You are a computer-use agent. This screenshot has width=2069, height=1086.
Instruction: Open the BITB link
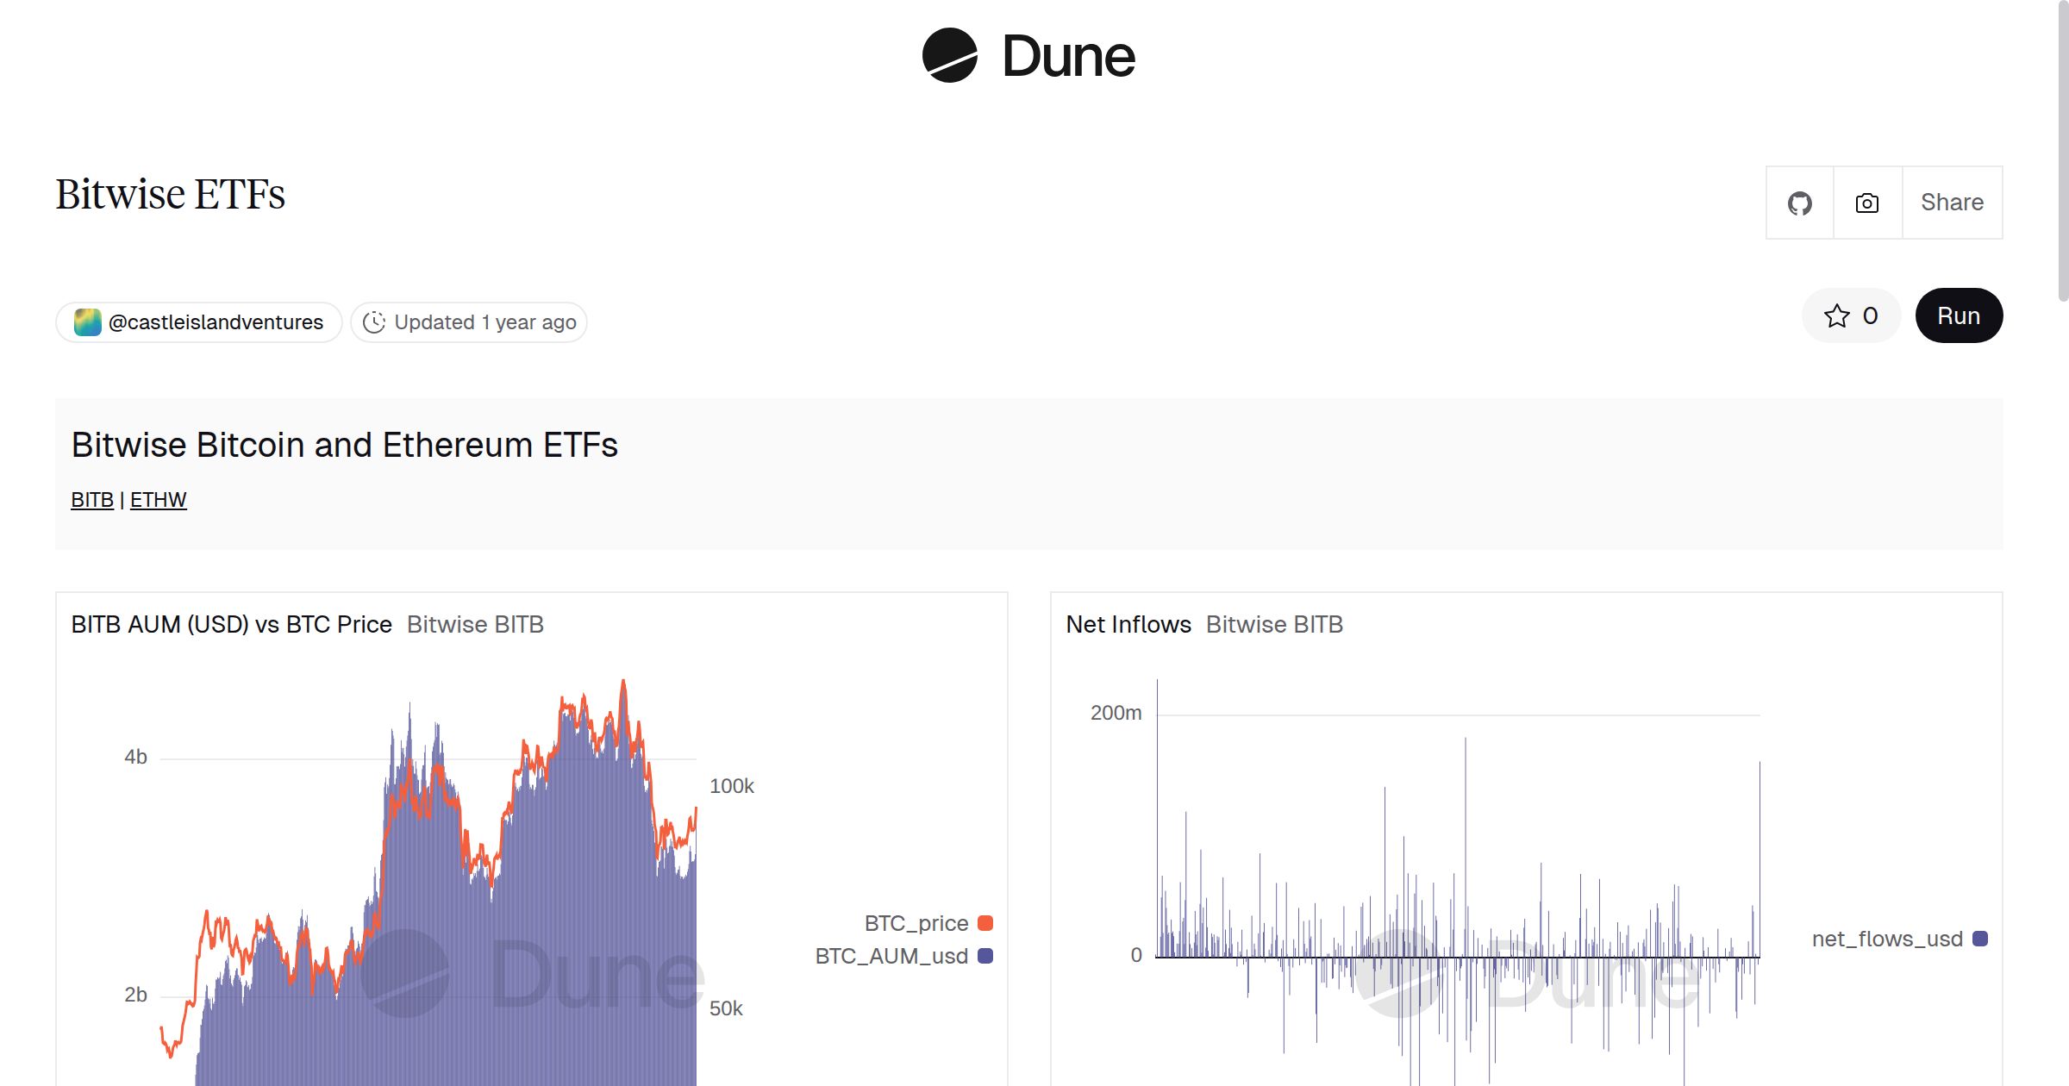[x=91, y=499]
